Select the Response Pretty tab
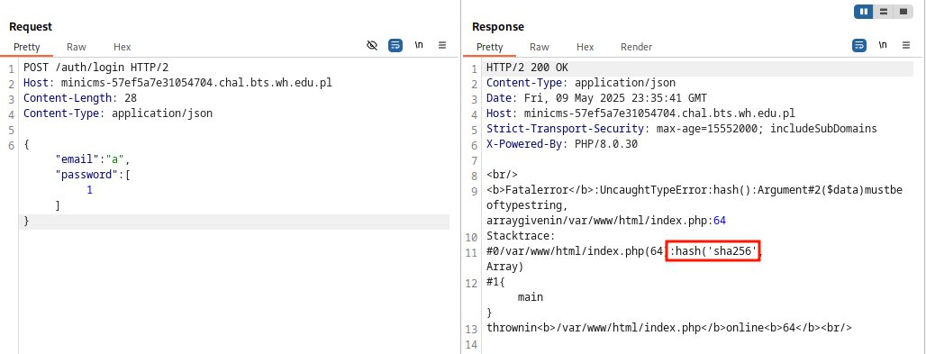The width and height of the screenshot is (926, 354). coord(490,47)
